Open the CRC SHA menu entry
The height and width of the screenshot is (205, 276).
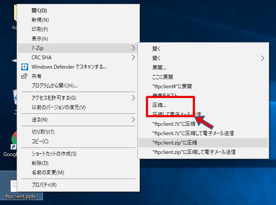77,57
